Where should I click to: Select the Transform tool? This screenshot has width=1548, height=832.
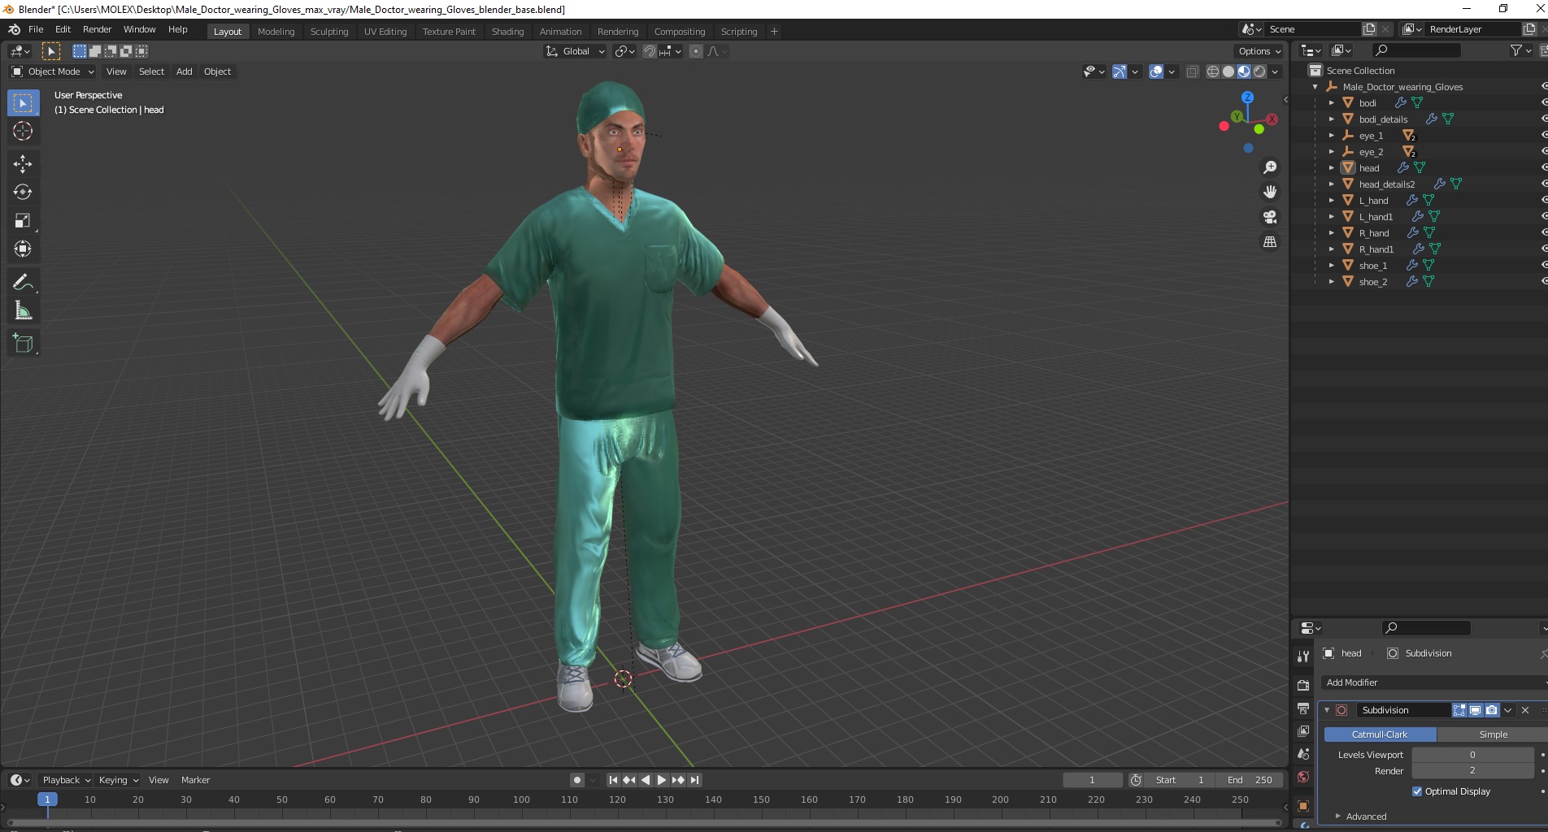23,249
